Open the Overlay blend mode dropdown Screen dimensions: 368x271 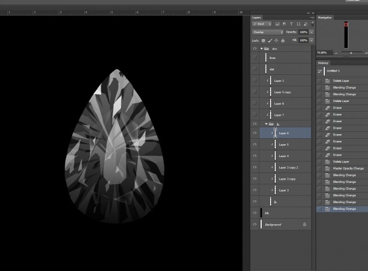click(x=268, y=32)
